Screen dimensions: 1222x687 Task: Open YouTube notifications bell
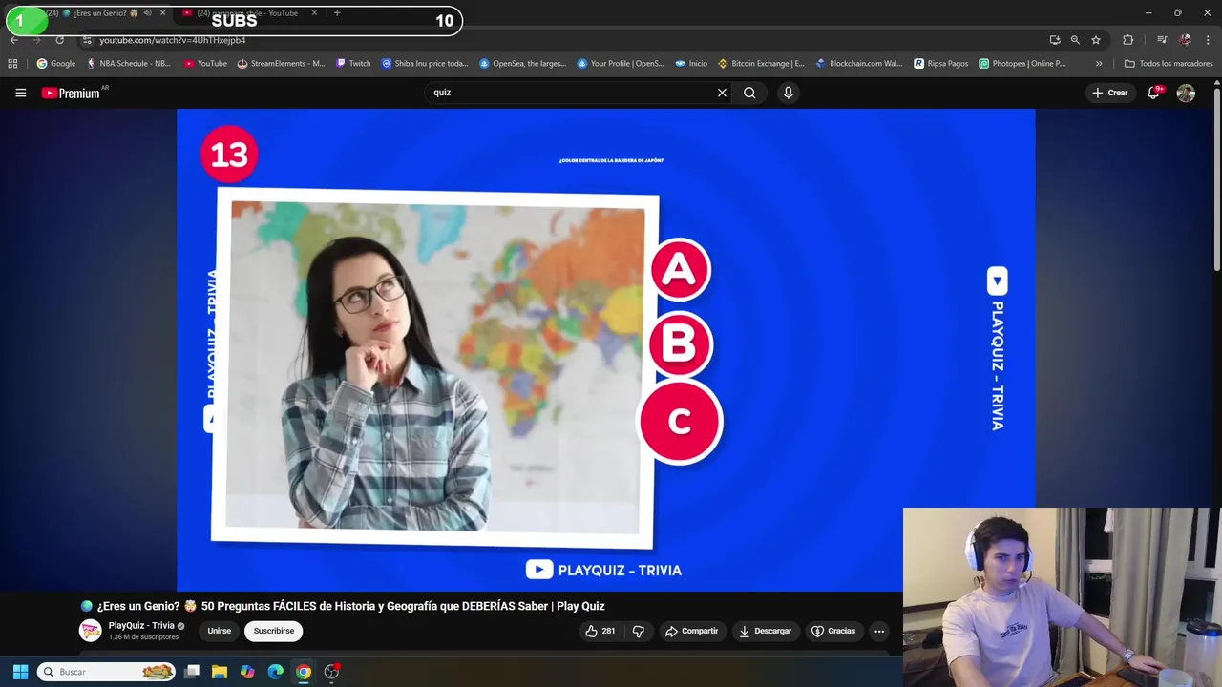[x=1153, y=93]
